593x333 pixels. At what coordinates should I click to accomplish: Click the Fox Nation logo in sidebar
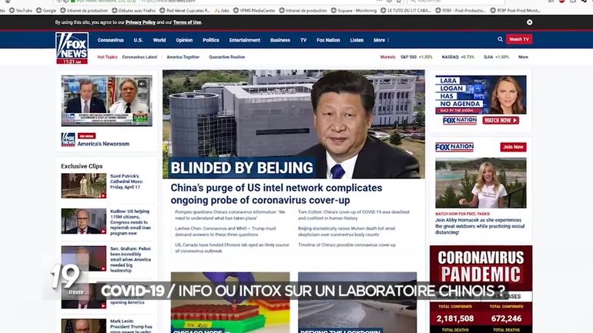point(454,147)
